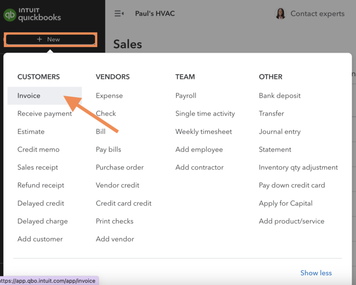The width and height of the screenshot is (356, 285).
Task: Open Pay bills
Action: click(108, 149)
